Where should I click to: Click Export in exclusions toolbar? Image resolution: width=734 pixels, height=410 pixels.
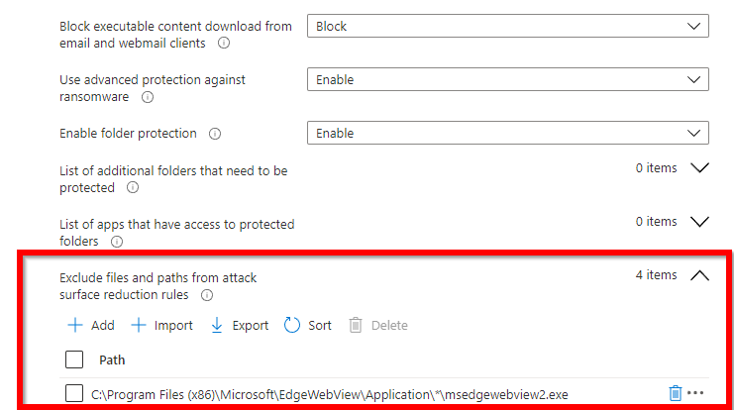(x=240, y=325)
